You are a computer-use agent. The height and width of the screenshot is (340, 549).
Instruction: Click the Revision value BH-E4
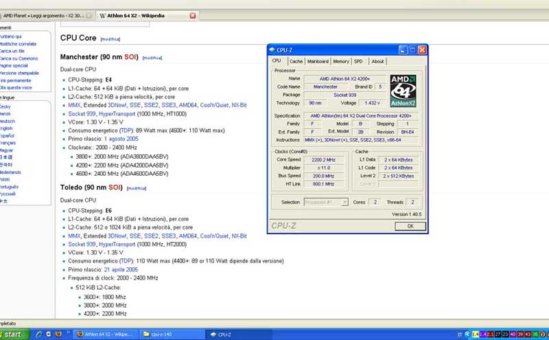408,132
